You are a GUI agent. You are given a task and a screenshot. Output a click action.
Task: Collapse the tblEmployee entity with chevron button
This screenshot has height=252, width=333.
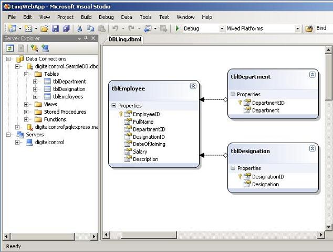coord(193,86)
